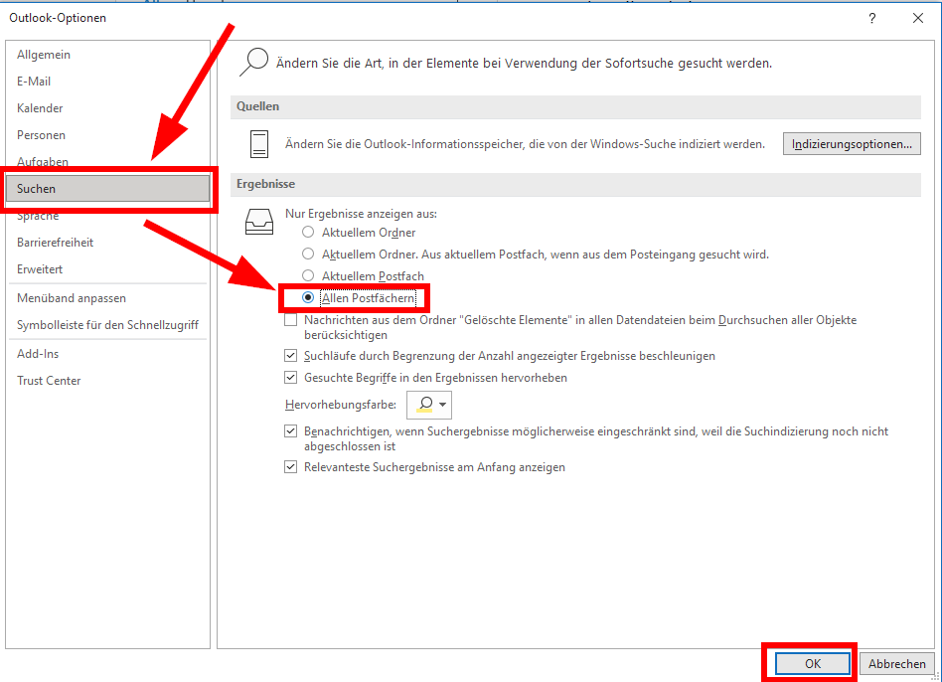Close the Outlook-Optionen dialog

pyautogui.click(x=918, y=18)
